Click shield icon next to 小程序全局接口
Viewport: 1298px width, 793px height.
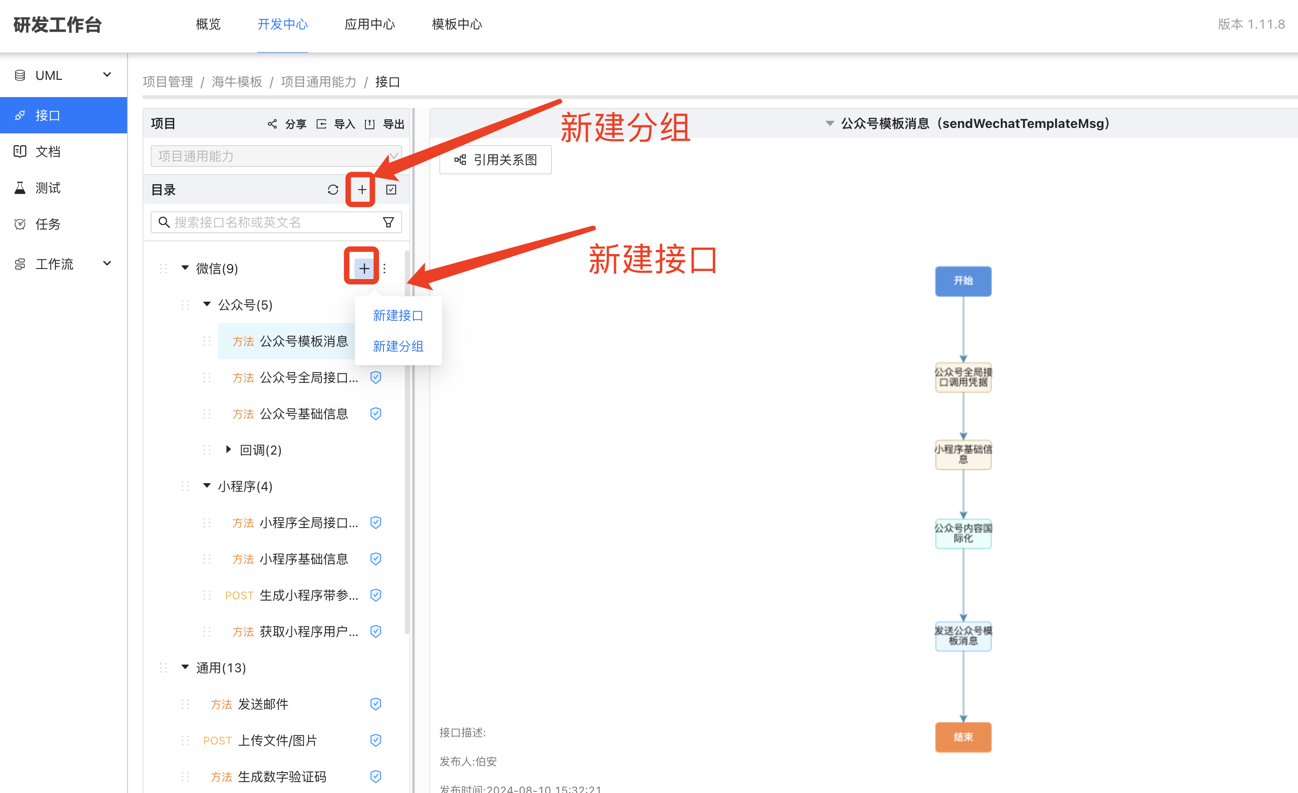point(376,522)
